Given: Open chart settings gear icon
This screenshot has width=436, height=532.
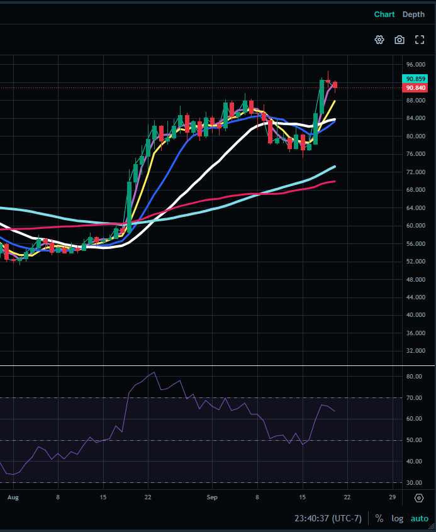Looking at the screenshot, I should point(379,40).
